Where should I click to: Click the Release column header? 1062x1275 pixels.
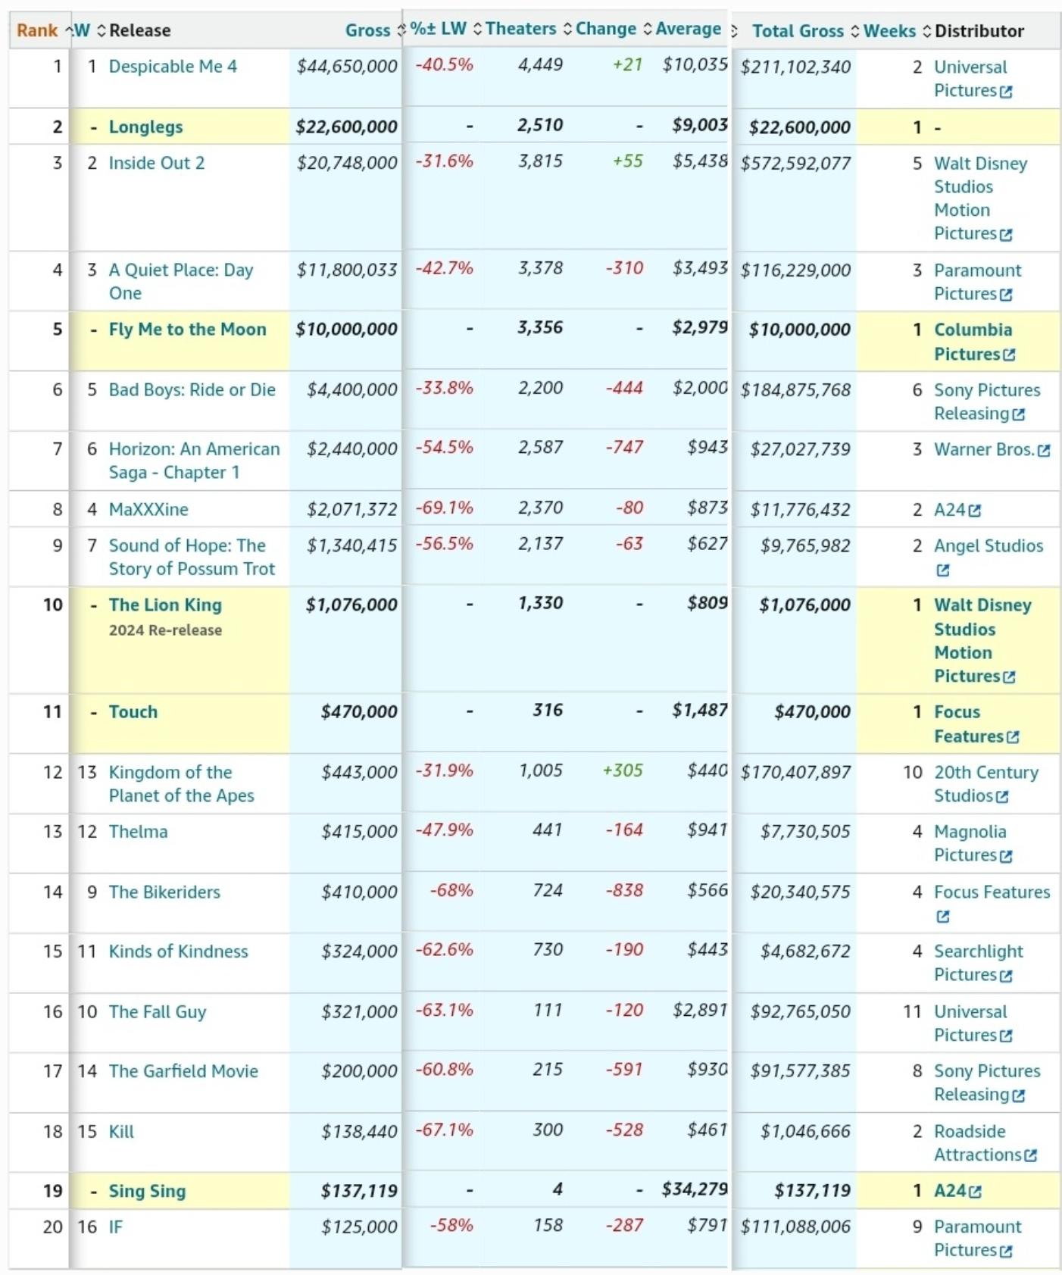(x=139, y=30)
